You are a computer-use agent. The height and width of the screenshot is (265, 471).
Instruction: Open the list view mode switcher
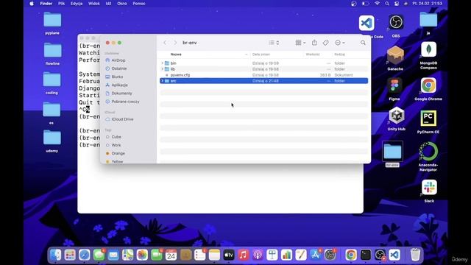274,43
